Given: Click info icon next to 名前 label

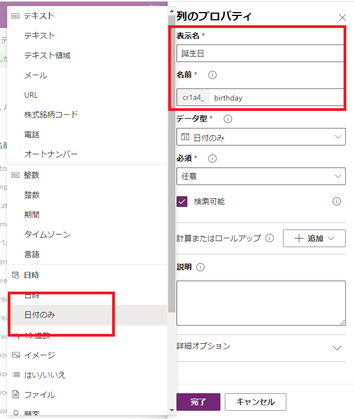Looking at the screenshot, I should [212, 75].
